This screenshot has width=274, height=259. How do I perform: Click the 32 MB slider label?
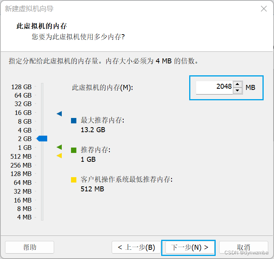[23, 191]
